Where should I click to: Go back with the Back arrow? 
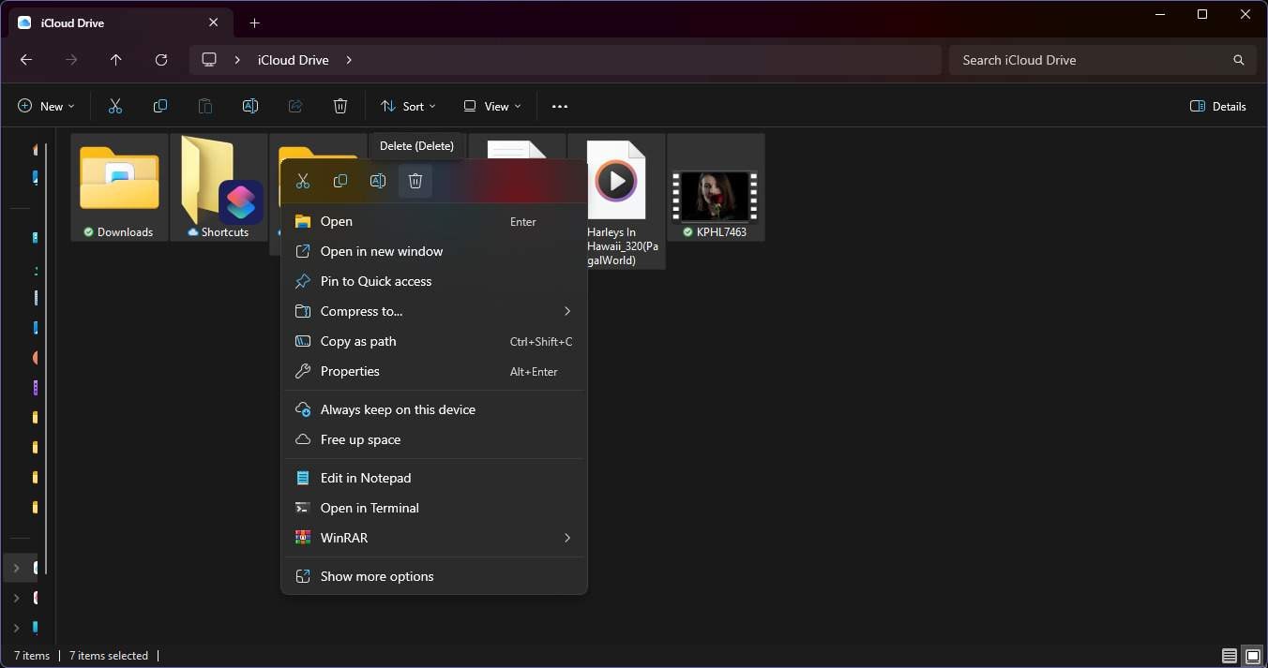point(26,60)
